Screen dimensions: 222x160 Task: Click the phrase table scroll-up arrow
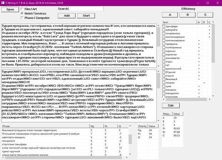tap(130, 126)
